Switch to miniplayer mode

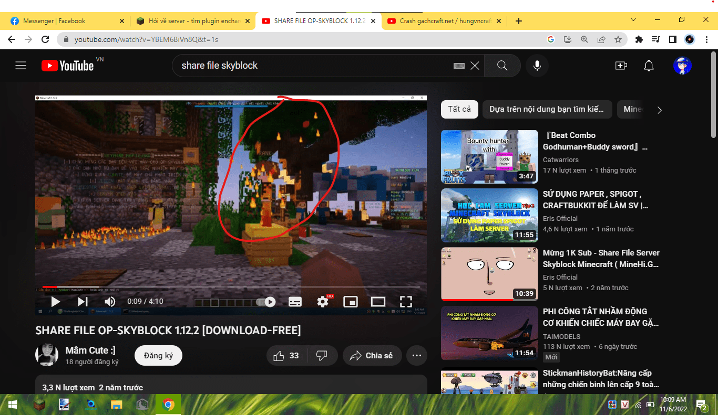[x=351, y=302]
